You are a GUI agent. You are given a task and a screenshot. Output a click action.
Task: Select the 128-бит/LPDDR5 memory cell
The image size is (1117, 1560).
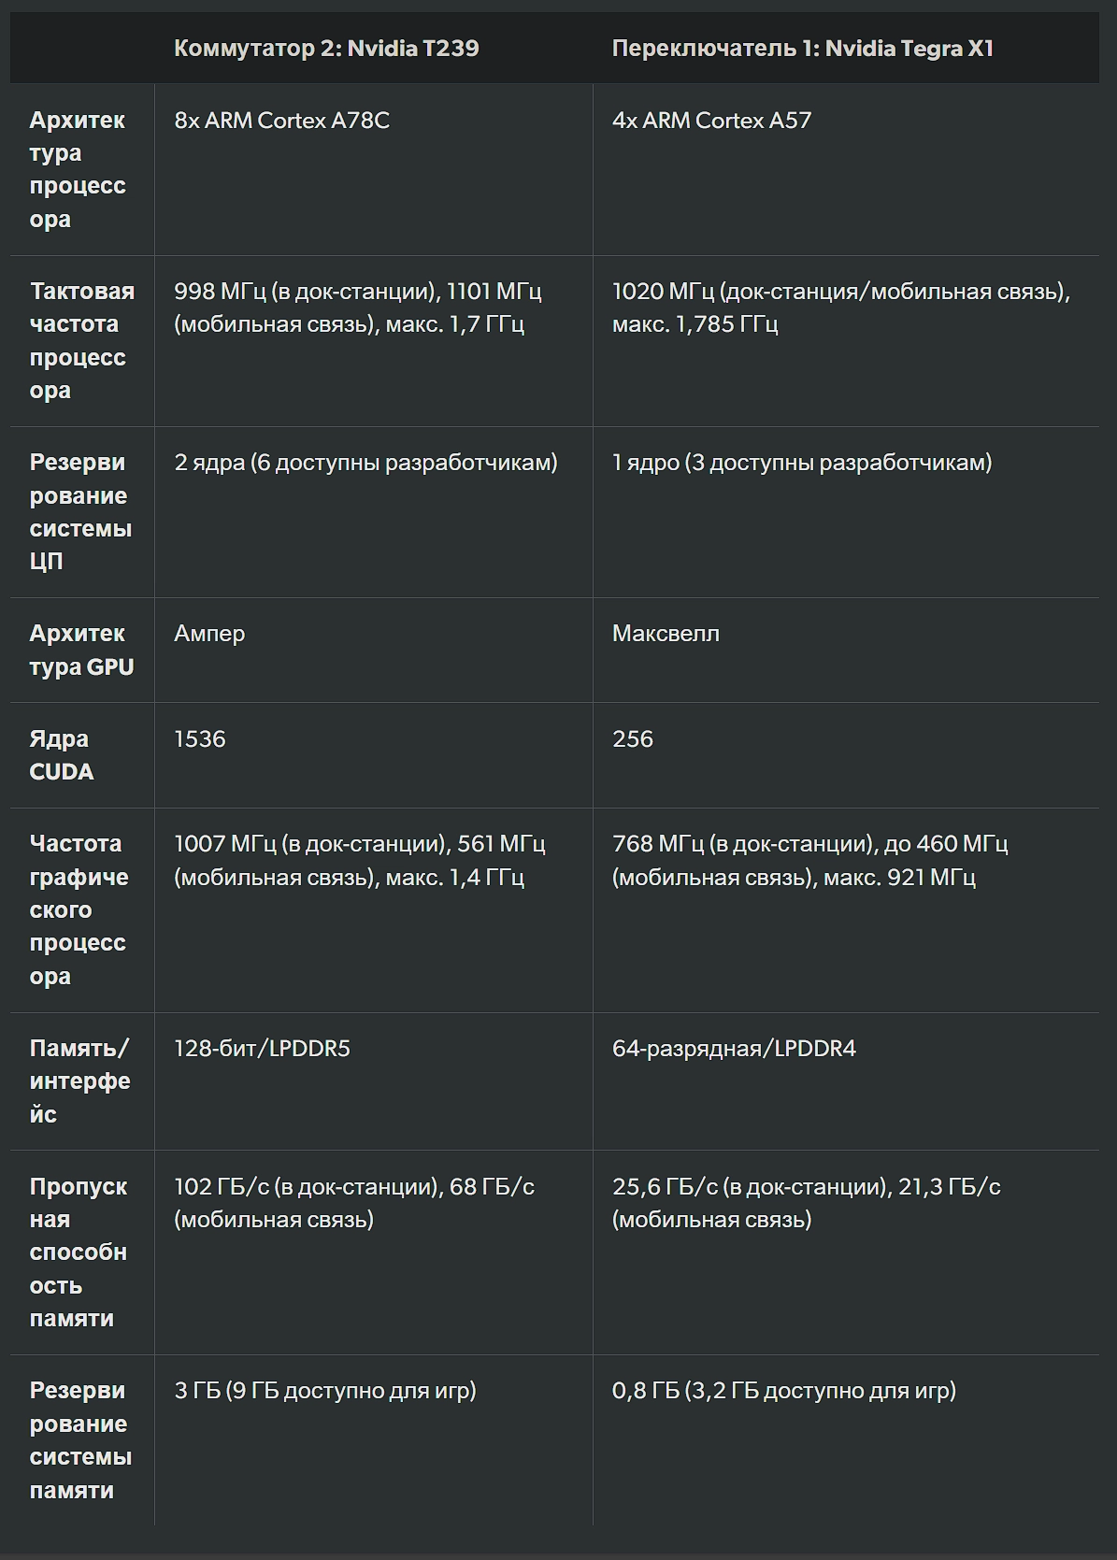tap(262, 1049)
